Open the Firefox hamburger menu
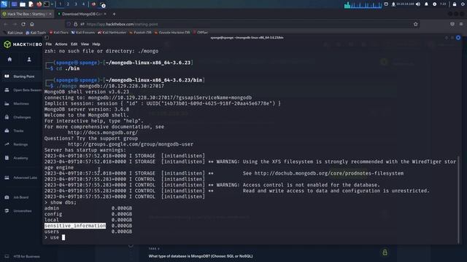Screen dimensions: 467x262 point(461,24)
